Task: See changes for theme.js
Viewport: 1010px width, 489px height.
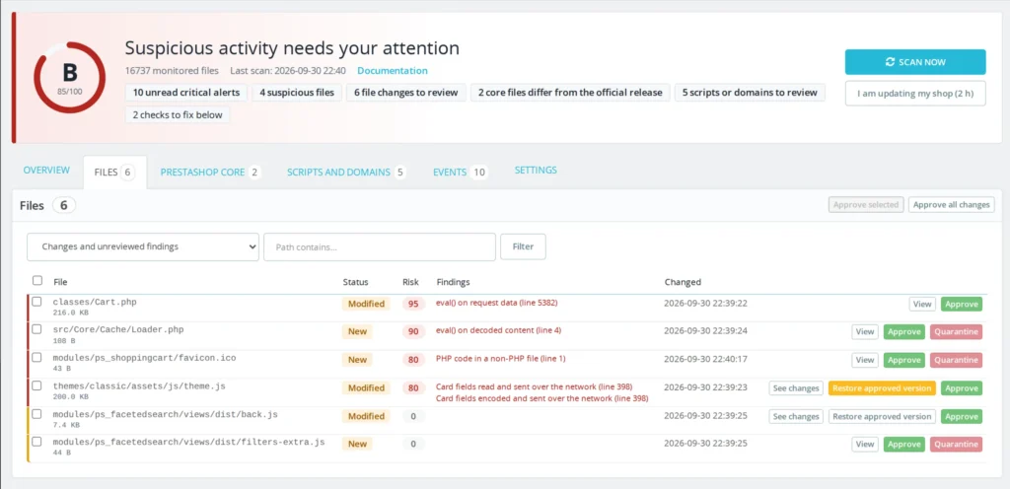Action: [x=796, y=388]
